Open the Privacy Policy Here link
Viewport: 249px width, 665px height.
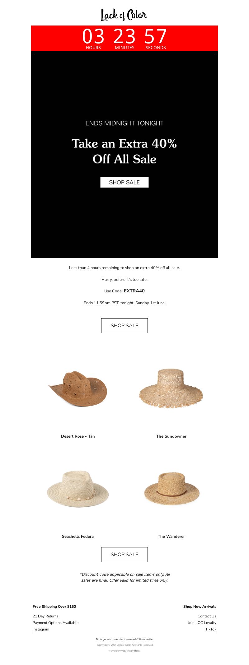click(137, 651)
